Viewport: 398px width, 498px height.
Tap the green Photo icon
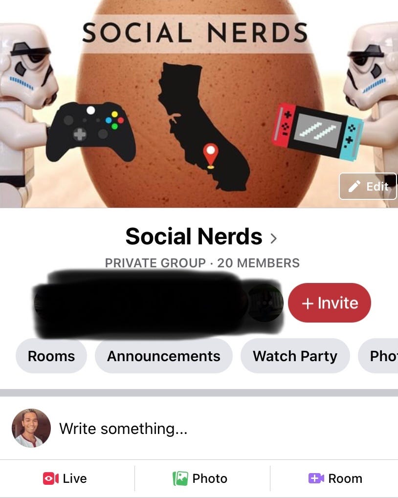[180, 478]
